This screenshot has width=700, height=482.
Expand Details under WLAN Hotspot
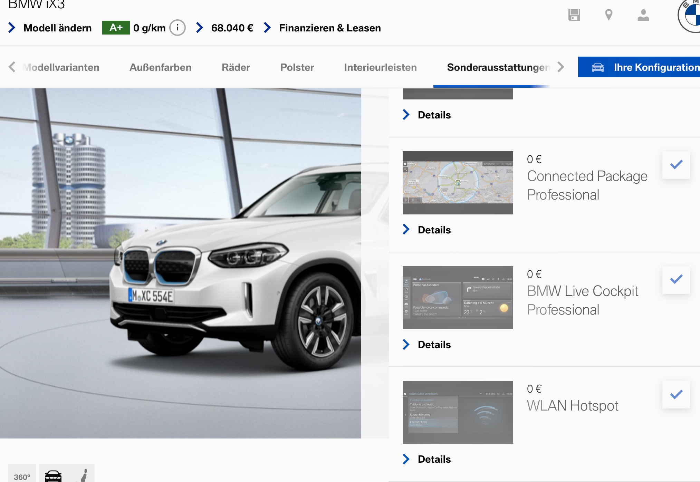click(427, 459)
